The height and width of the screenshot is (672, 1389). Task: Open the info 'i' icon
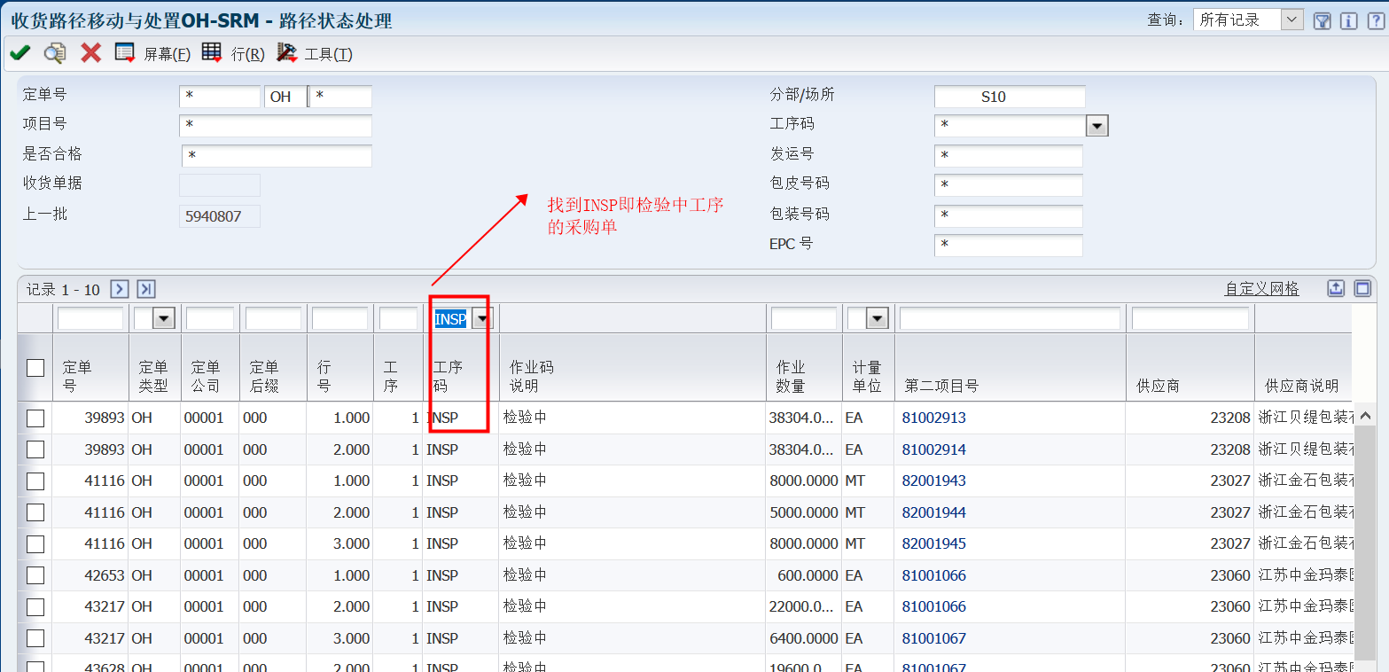1348,20
